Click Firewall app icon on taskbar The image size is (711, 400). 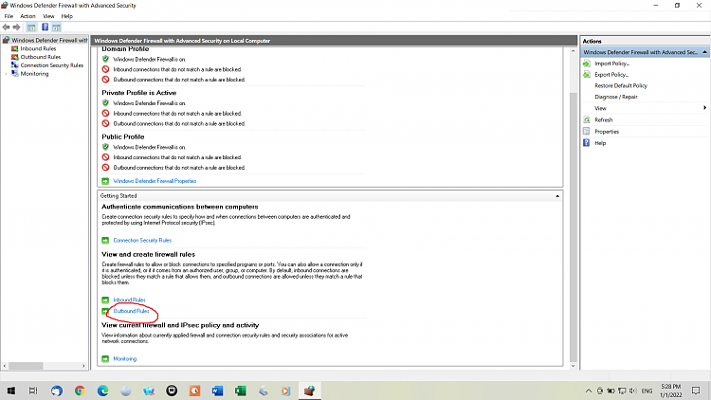(x=309, y=391)
